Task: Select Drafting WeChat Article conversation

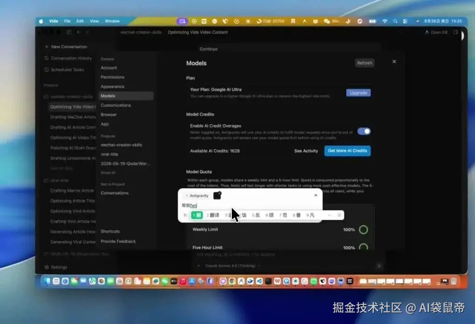Action: pos(73,117)
